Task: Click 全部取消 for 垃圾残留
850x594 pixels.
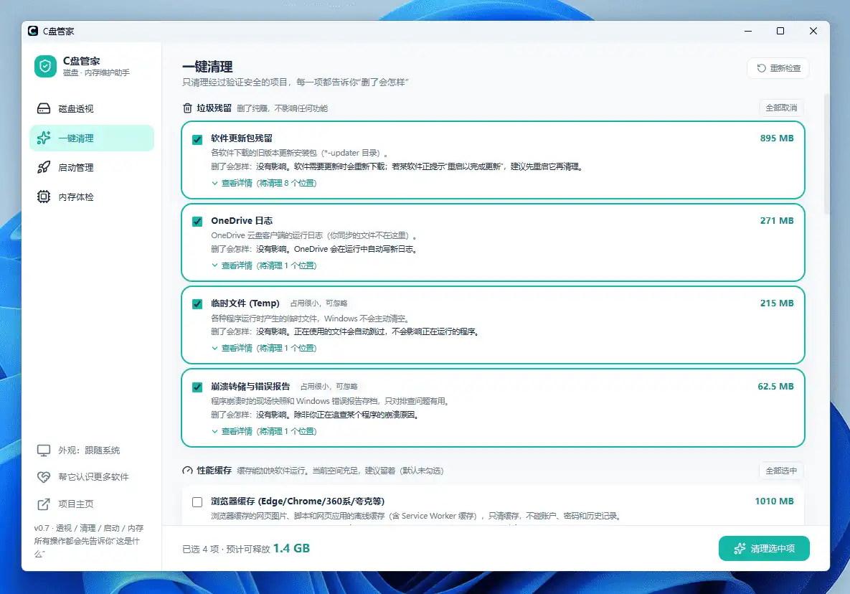Action: (781, 108)
